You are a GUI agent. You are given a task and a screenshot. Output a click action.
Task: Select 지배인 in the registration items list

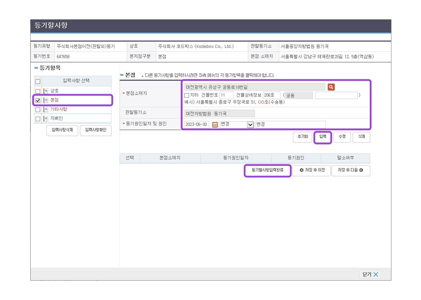[x=56, y=119]
